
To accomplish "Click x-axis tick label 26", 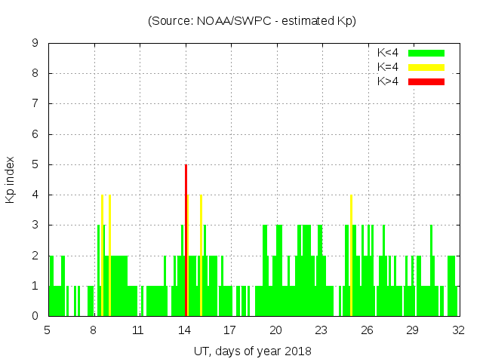I will (368, 330).
